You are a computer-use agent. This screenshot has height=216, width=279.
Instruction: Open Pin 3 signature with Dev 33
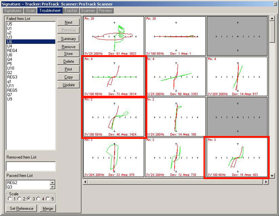(x=113, y=157)
